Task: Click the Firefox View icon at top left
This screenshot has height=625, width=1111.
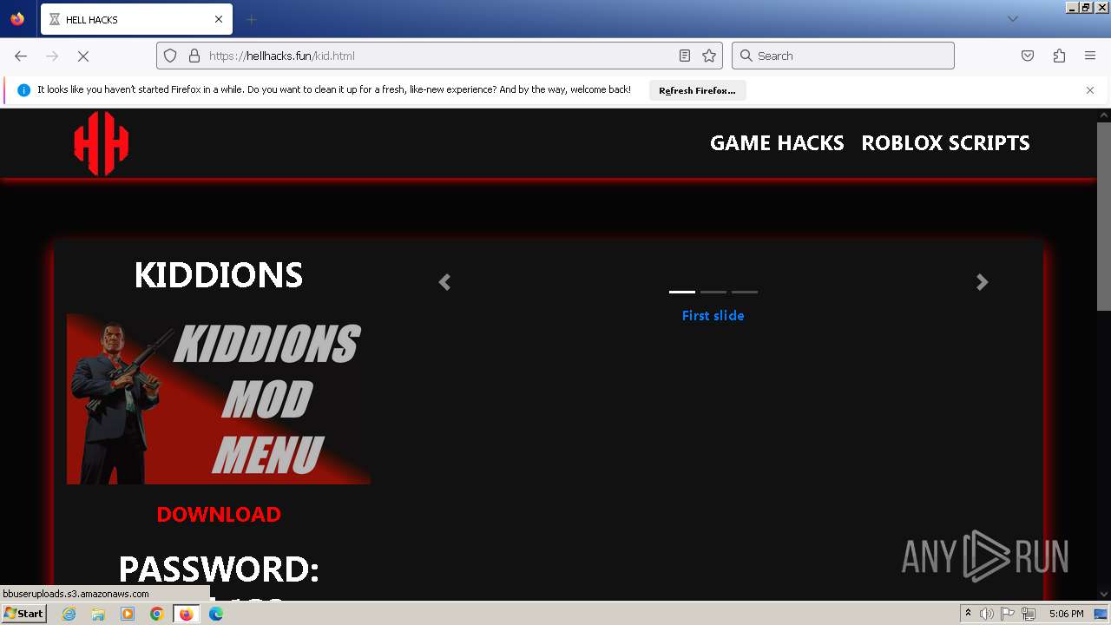Action: (17, 19)
